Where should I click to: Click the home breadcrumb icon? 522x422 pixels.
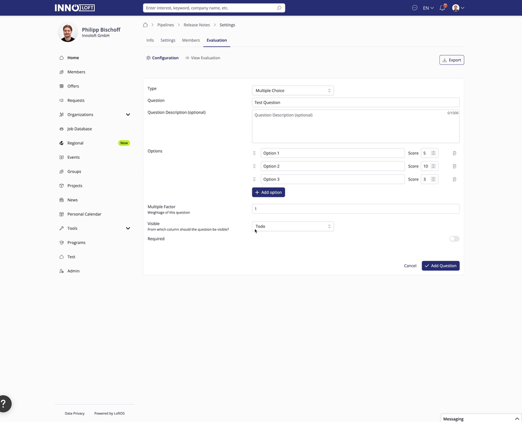(x=145, y=25)
